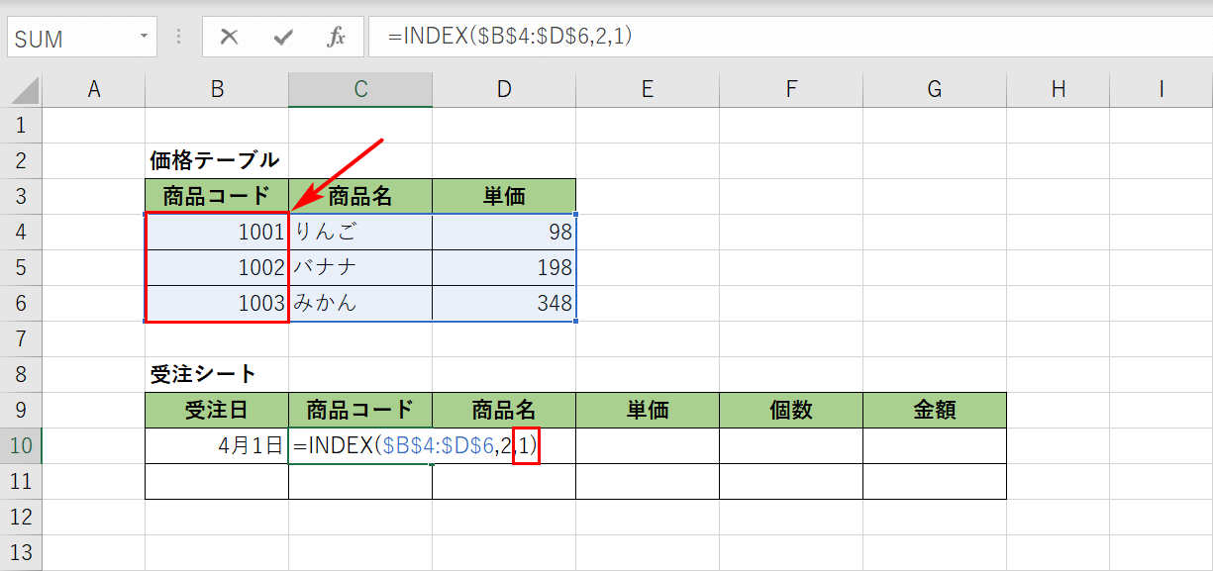Select row 6 header

[x=22, y=303]
